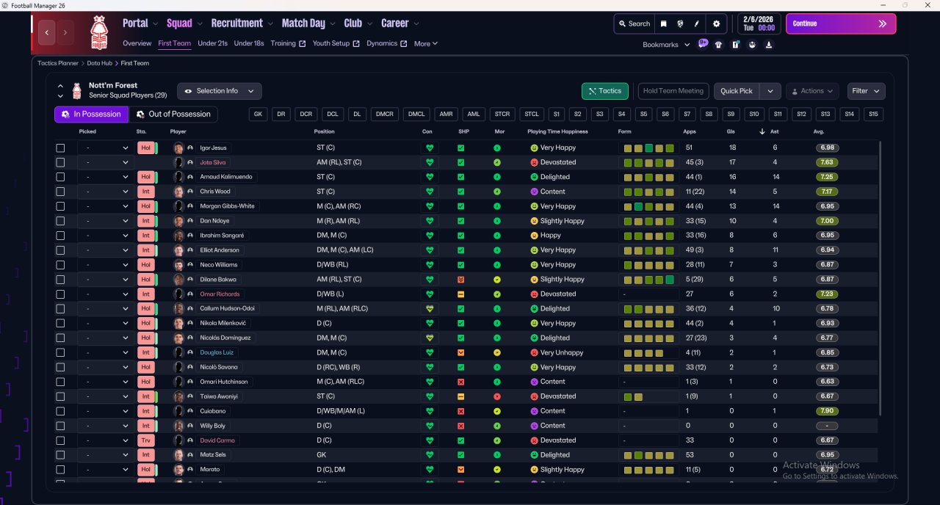Click the bookmark icon beside Search
Screen dimensions: 940x505
click(x=664, y=23)
